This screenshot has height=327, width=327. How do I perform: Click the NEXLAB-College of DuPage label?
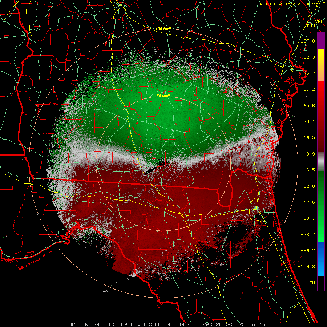pyautogui.click(x=292, y=4)
